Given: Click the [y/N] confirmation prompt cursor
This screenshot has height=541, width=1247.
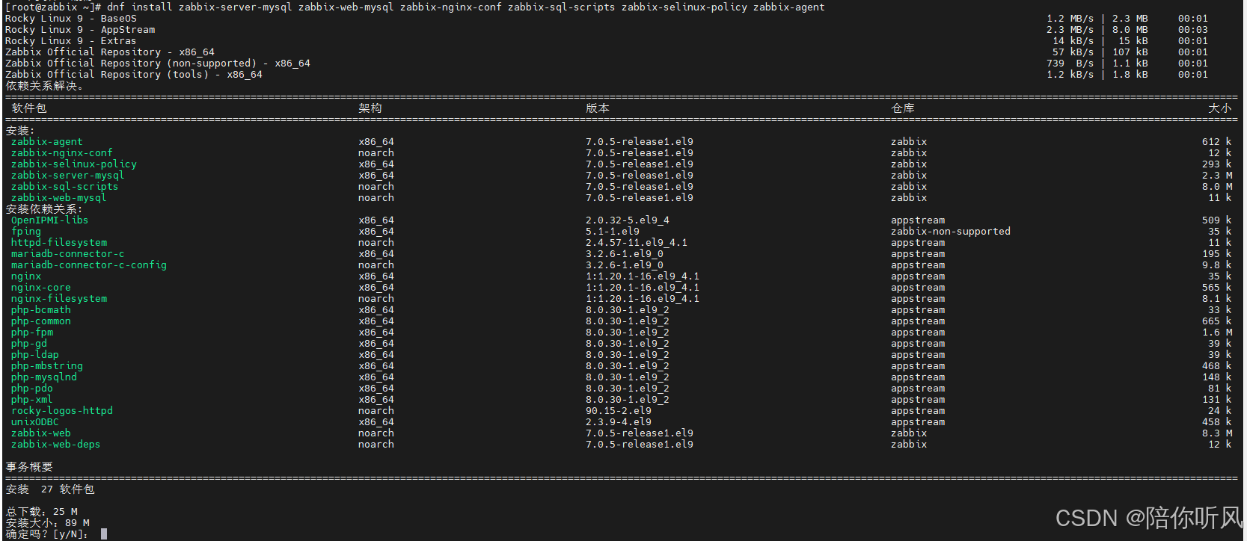Looking at the screenshot, I should (x=104, y=534).
